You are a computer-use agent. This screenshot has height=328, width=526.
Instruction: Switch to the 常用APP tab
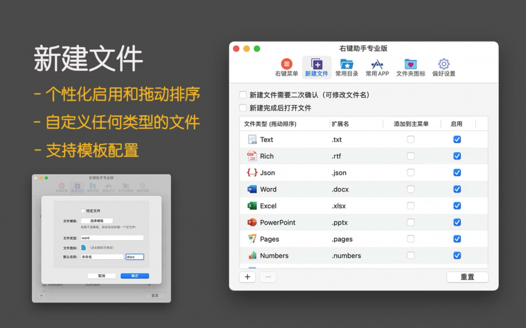[377, 64]
